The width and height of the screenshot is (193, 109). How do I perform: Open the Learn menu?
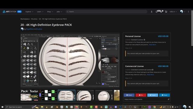click(x=40, y=12)
